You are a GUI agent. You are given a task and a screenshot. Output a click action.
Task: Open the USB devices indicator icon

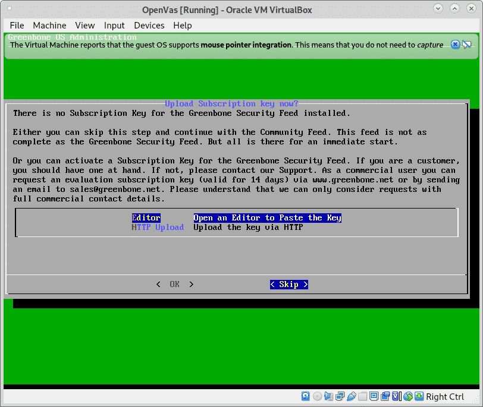click(x=352, y=396)
